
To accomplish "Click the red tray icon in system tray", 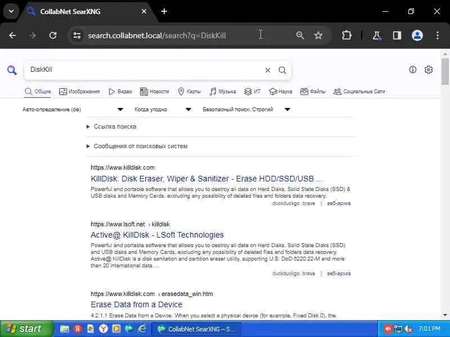I will [x=388, y=329].
